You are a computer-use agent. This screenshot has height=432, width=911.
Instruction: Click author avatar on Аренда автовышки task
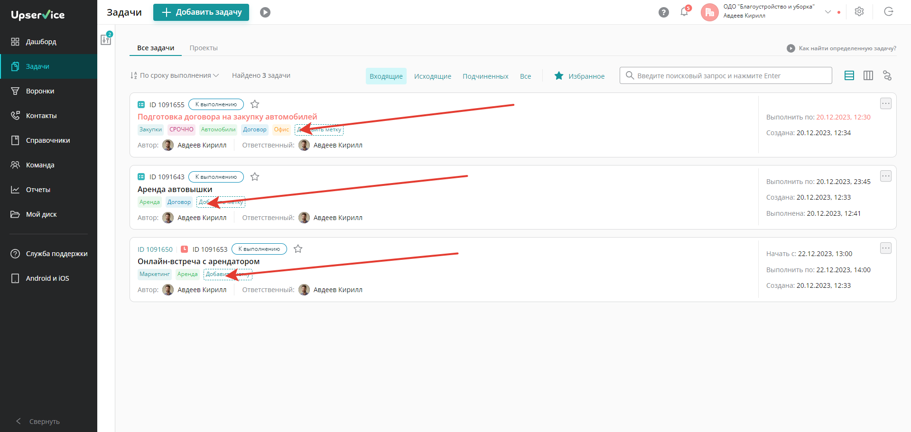[168, 218]
